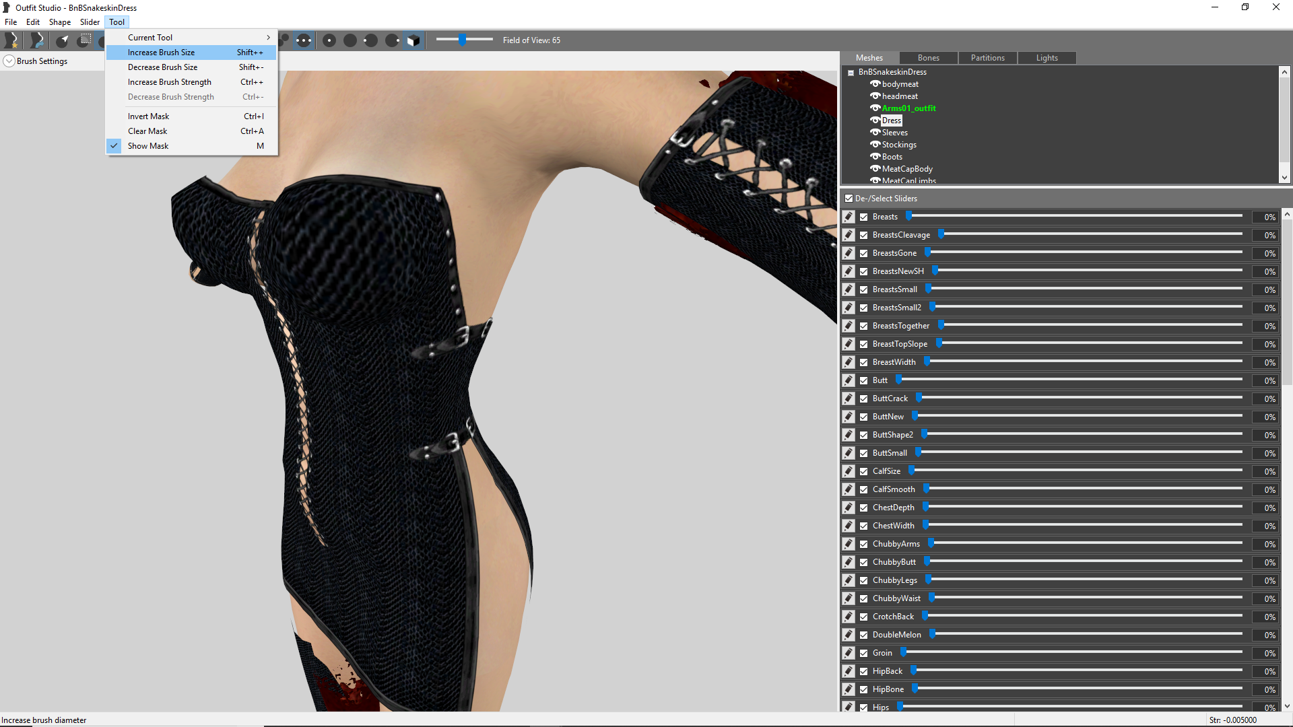This screenshot has height=727, width=1293.
Task: Collapse the BnBSnakeskinDress tree node
Action: pos(851,72)
